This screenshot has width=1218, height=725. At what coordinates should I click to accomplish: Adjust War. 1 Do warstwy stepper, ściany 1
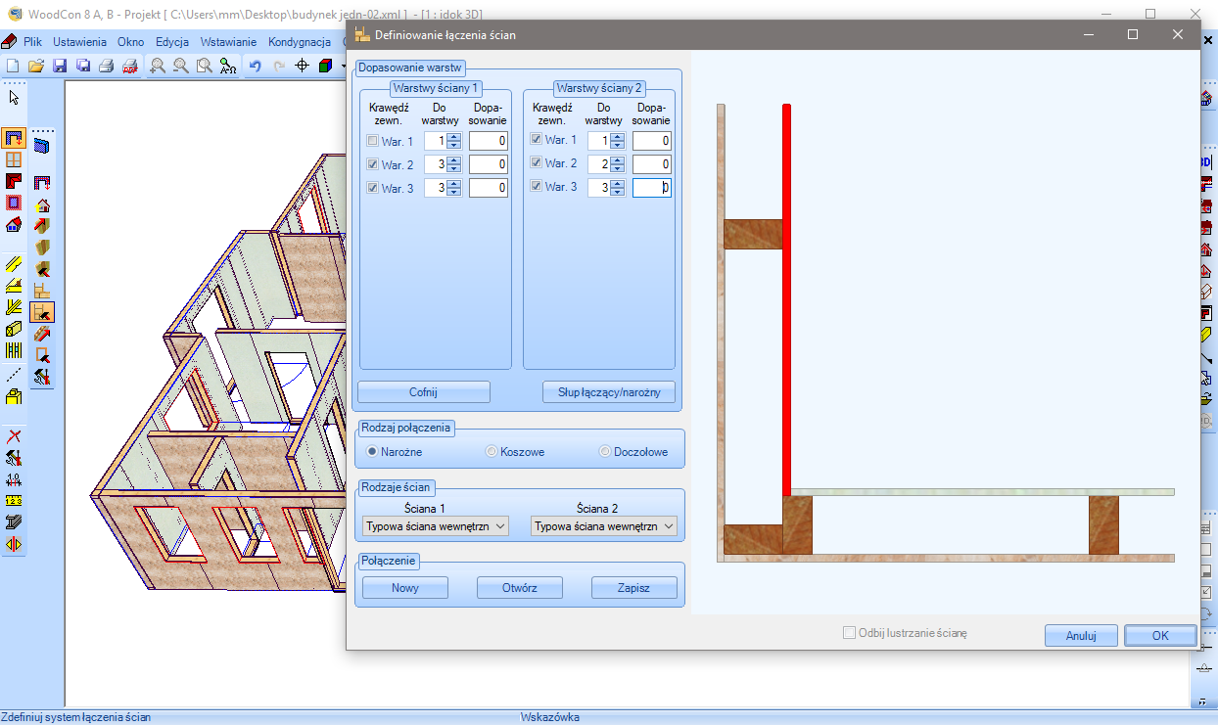pos(453,141)
